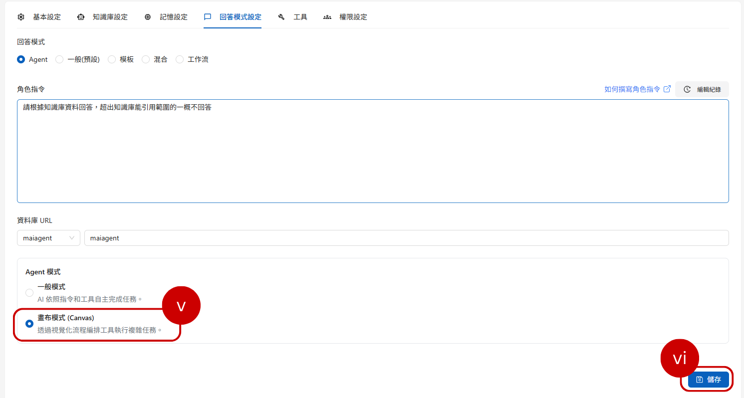Click the history clock icon in 編輯紀錄
Screen dimensions: 744x398
[687, 90]
